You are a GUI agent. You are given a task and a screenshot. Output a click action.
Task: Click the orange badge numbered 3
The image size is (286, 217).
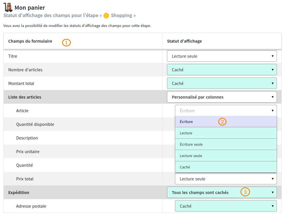[x=245, y=192]
